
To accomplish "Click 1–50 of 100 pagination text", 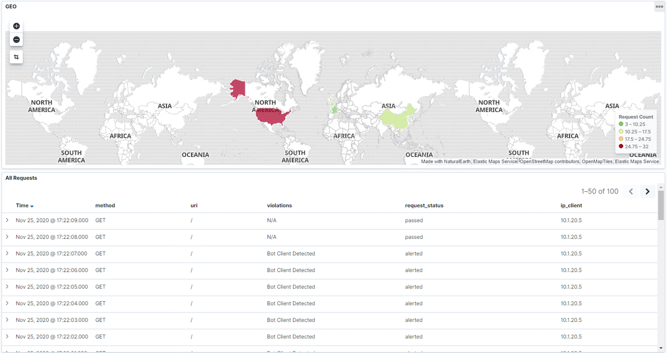I will 600,191.
